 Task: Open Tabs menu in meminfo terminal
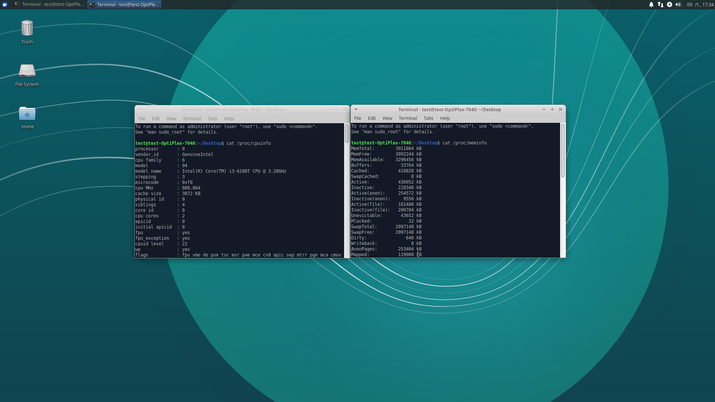click(428, 118)
